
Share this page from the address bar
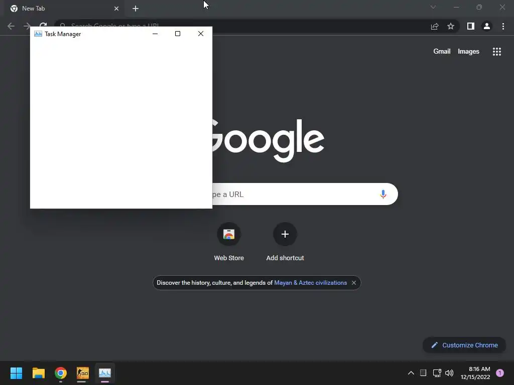click(435, 26)
